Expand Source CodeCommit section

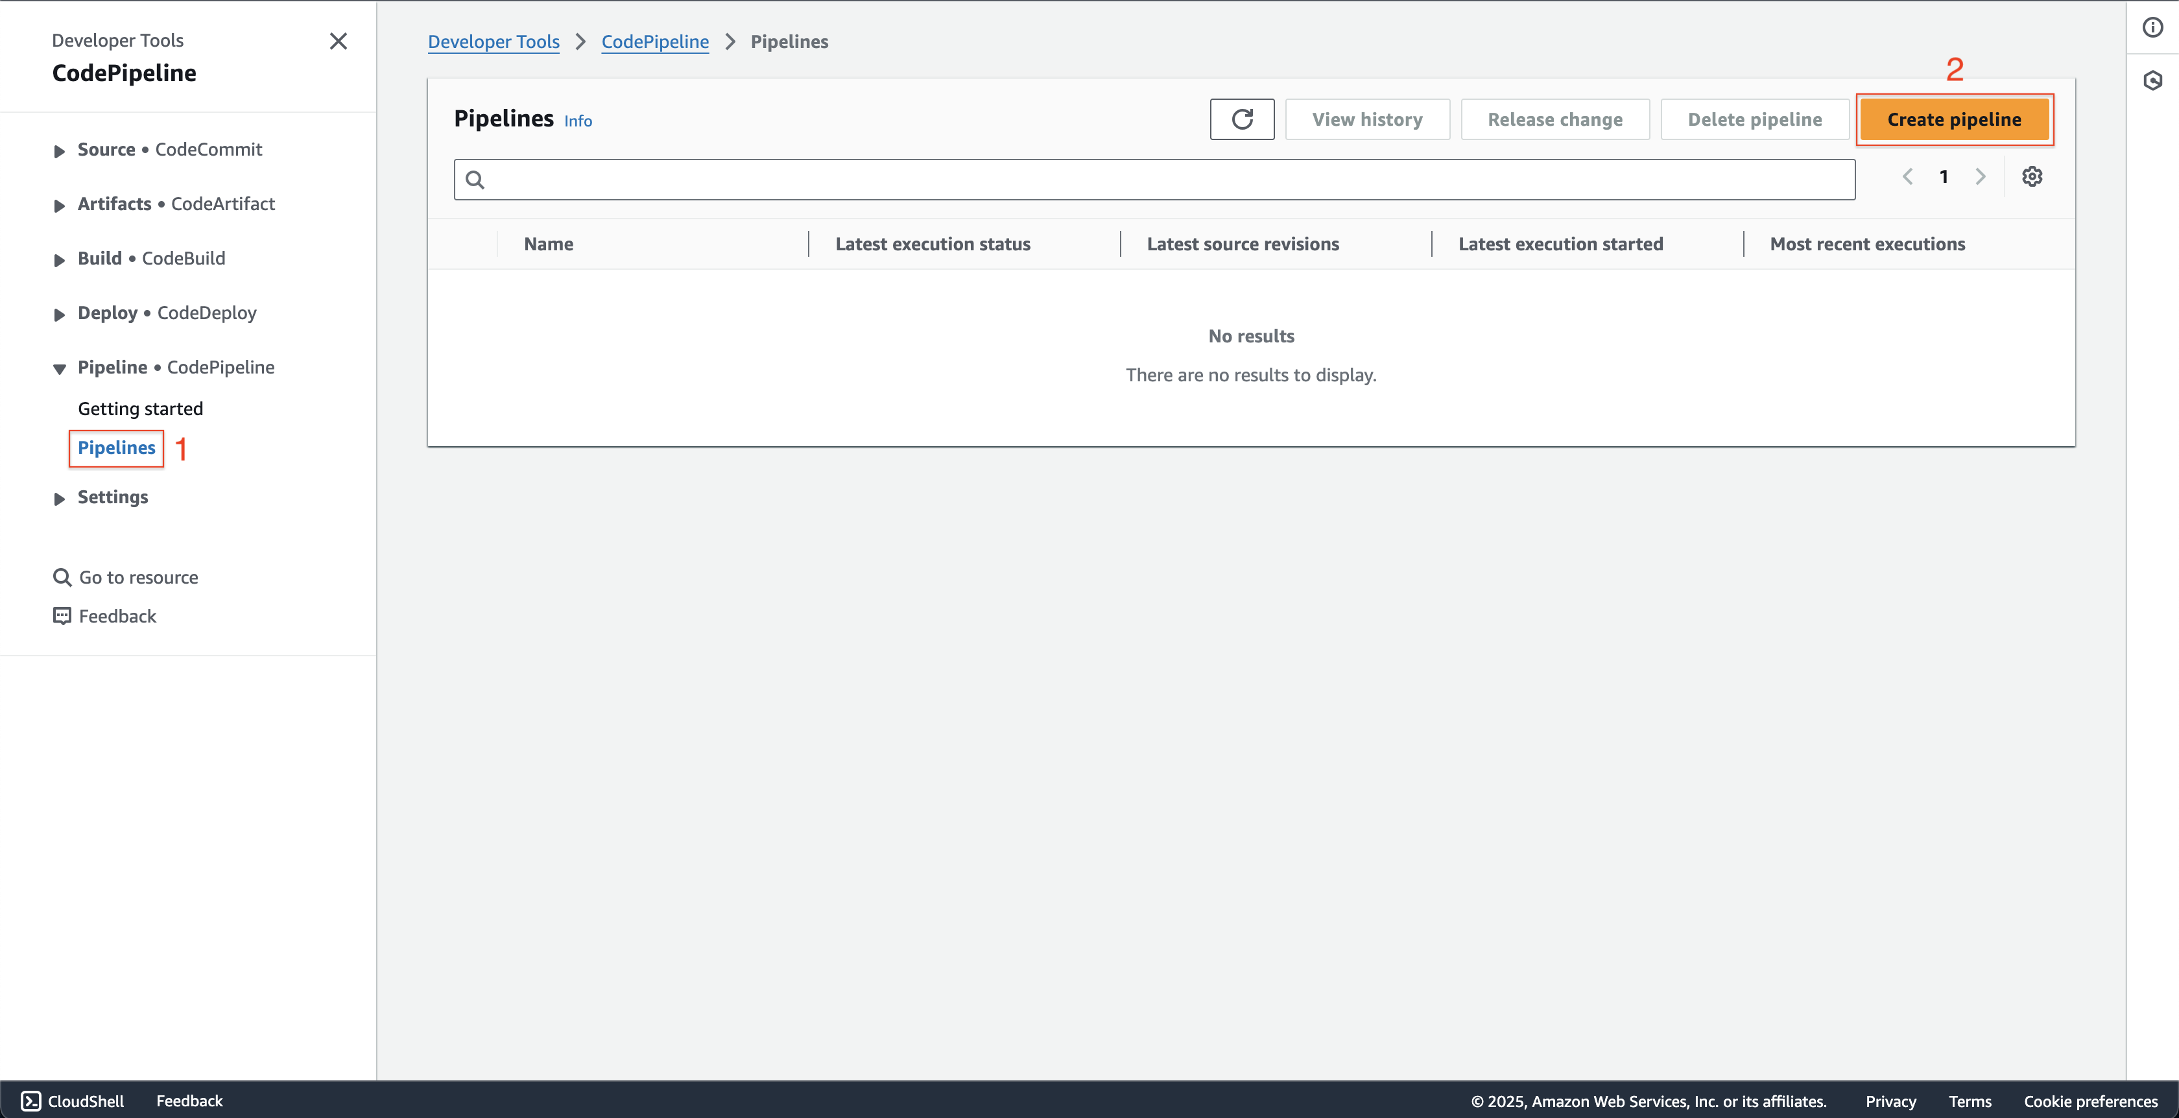click(x=59, y=150)
